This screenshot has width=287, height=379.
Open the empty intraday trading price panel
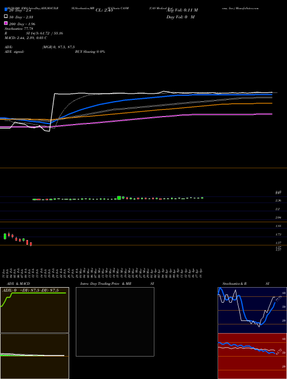(x=115, y=322)
